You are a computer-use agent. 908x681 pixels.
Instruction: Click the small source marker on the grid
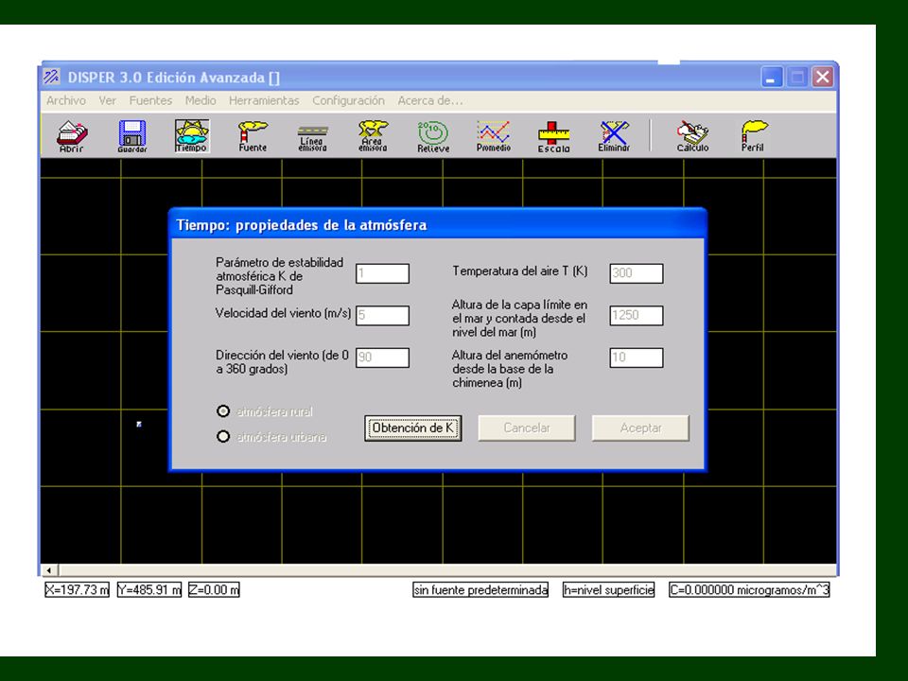click(x=139, y=425)
